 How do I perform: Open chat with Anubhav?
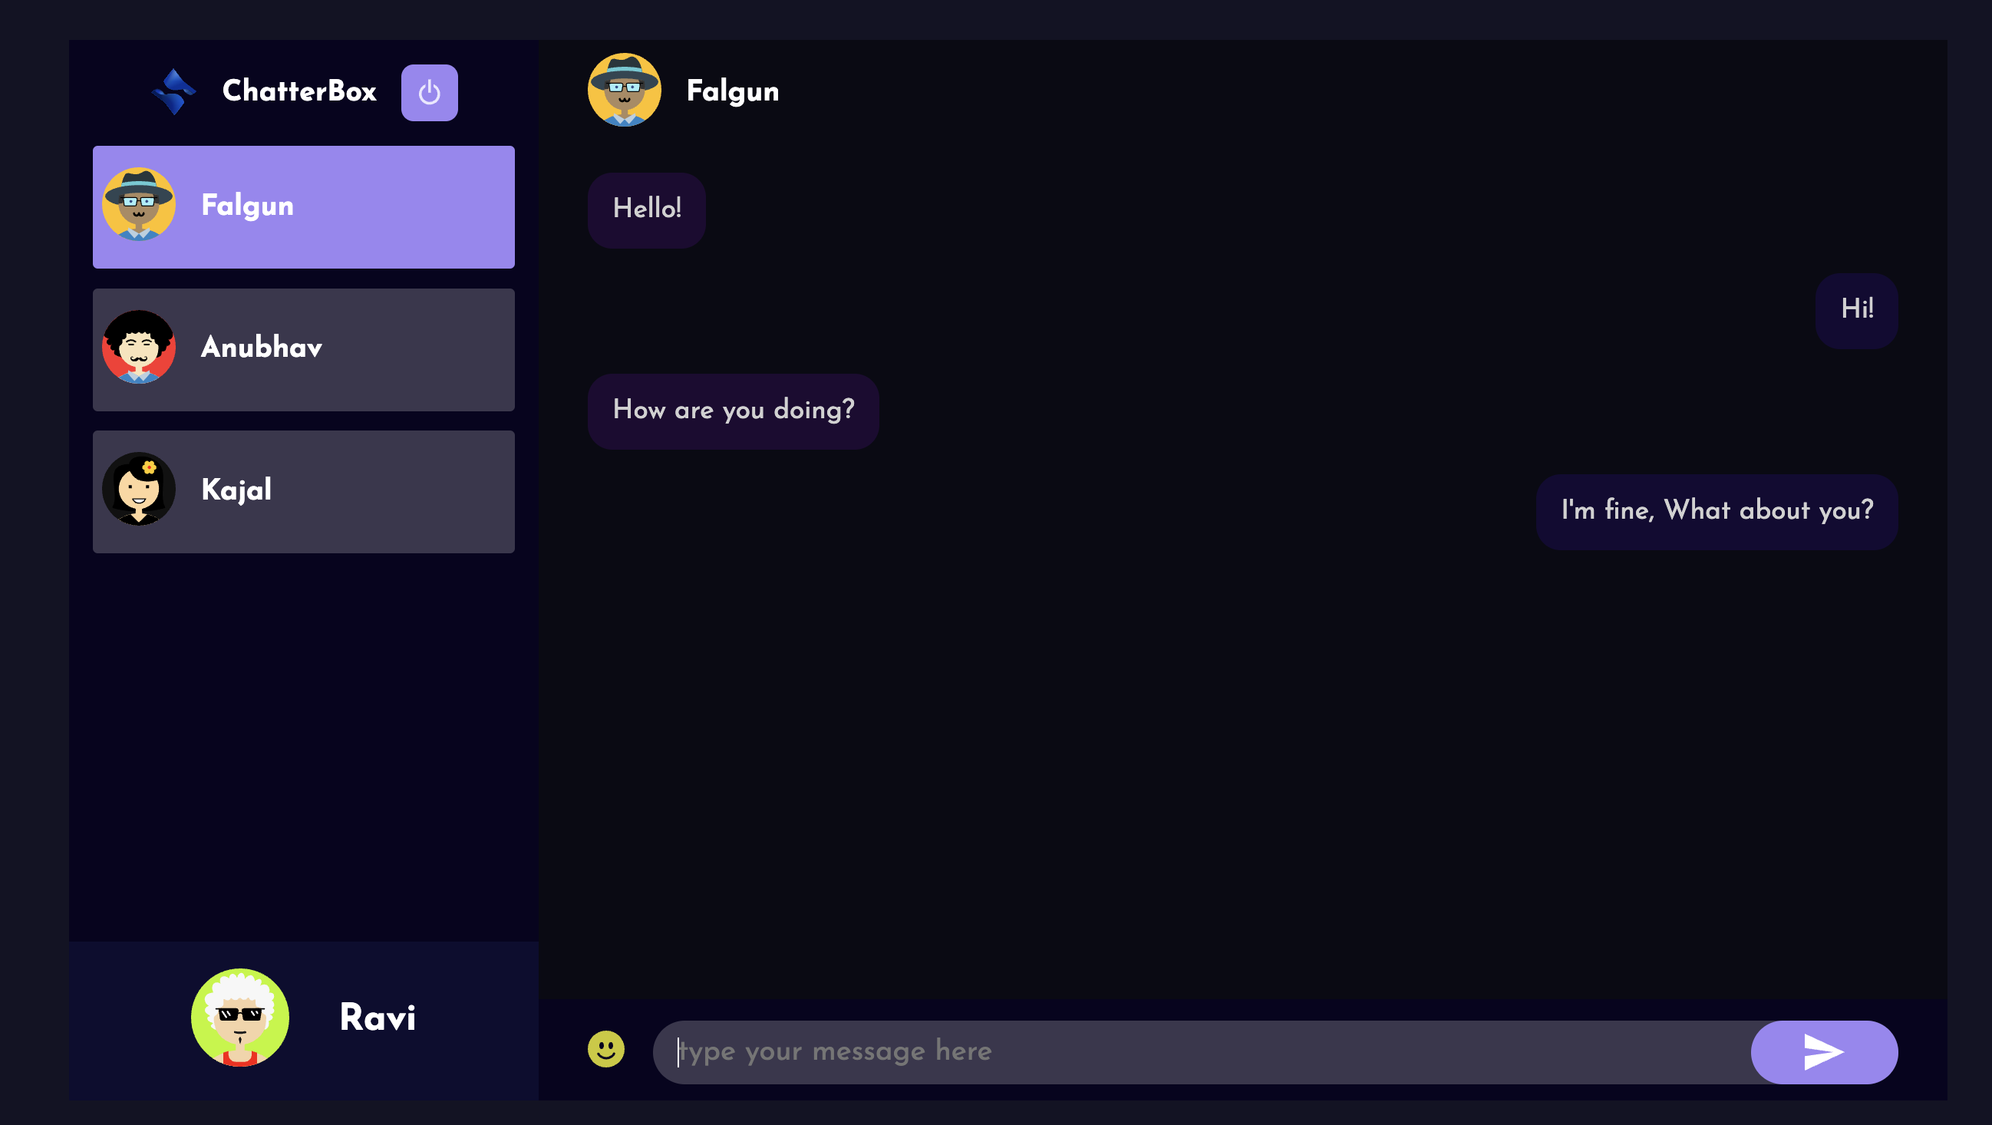click(x=303, y=349)
